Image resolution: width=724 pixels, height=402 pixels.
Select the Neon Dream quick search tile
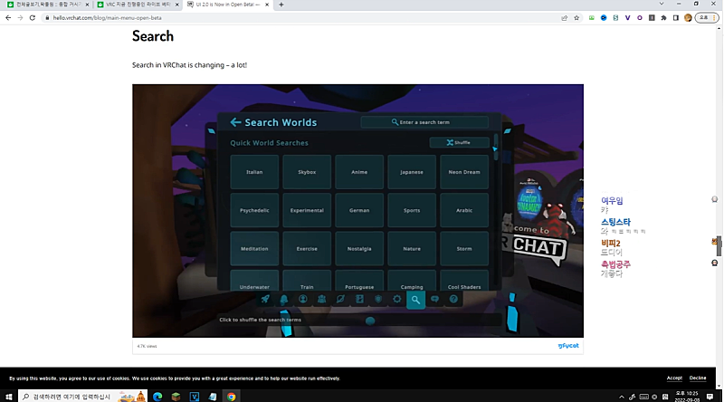pos(464,172)
